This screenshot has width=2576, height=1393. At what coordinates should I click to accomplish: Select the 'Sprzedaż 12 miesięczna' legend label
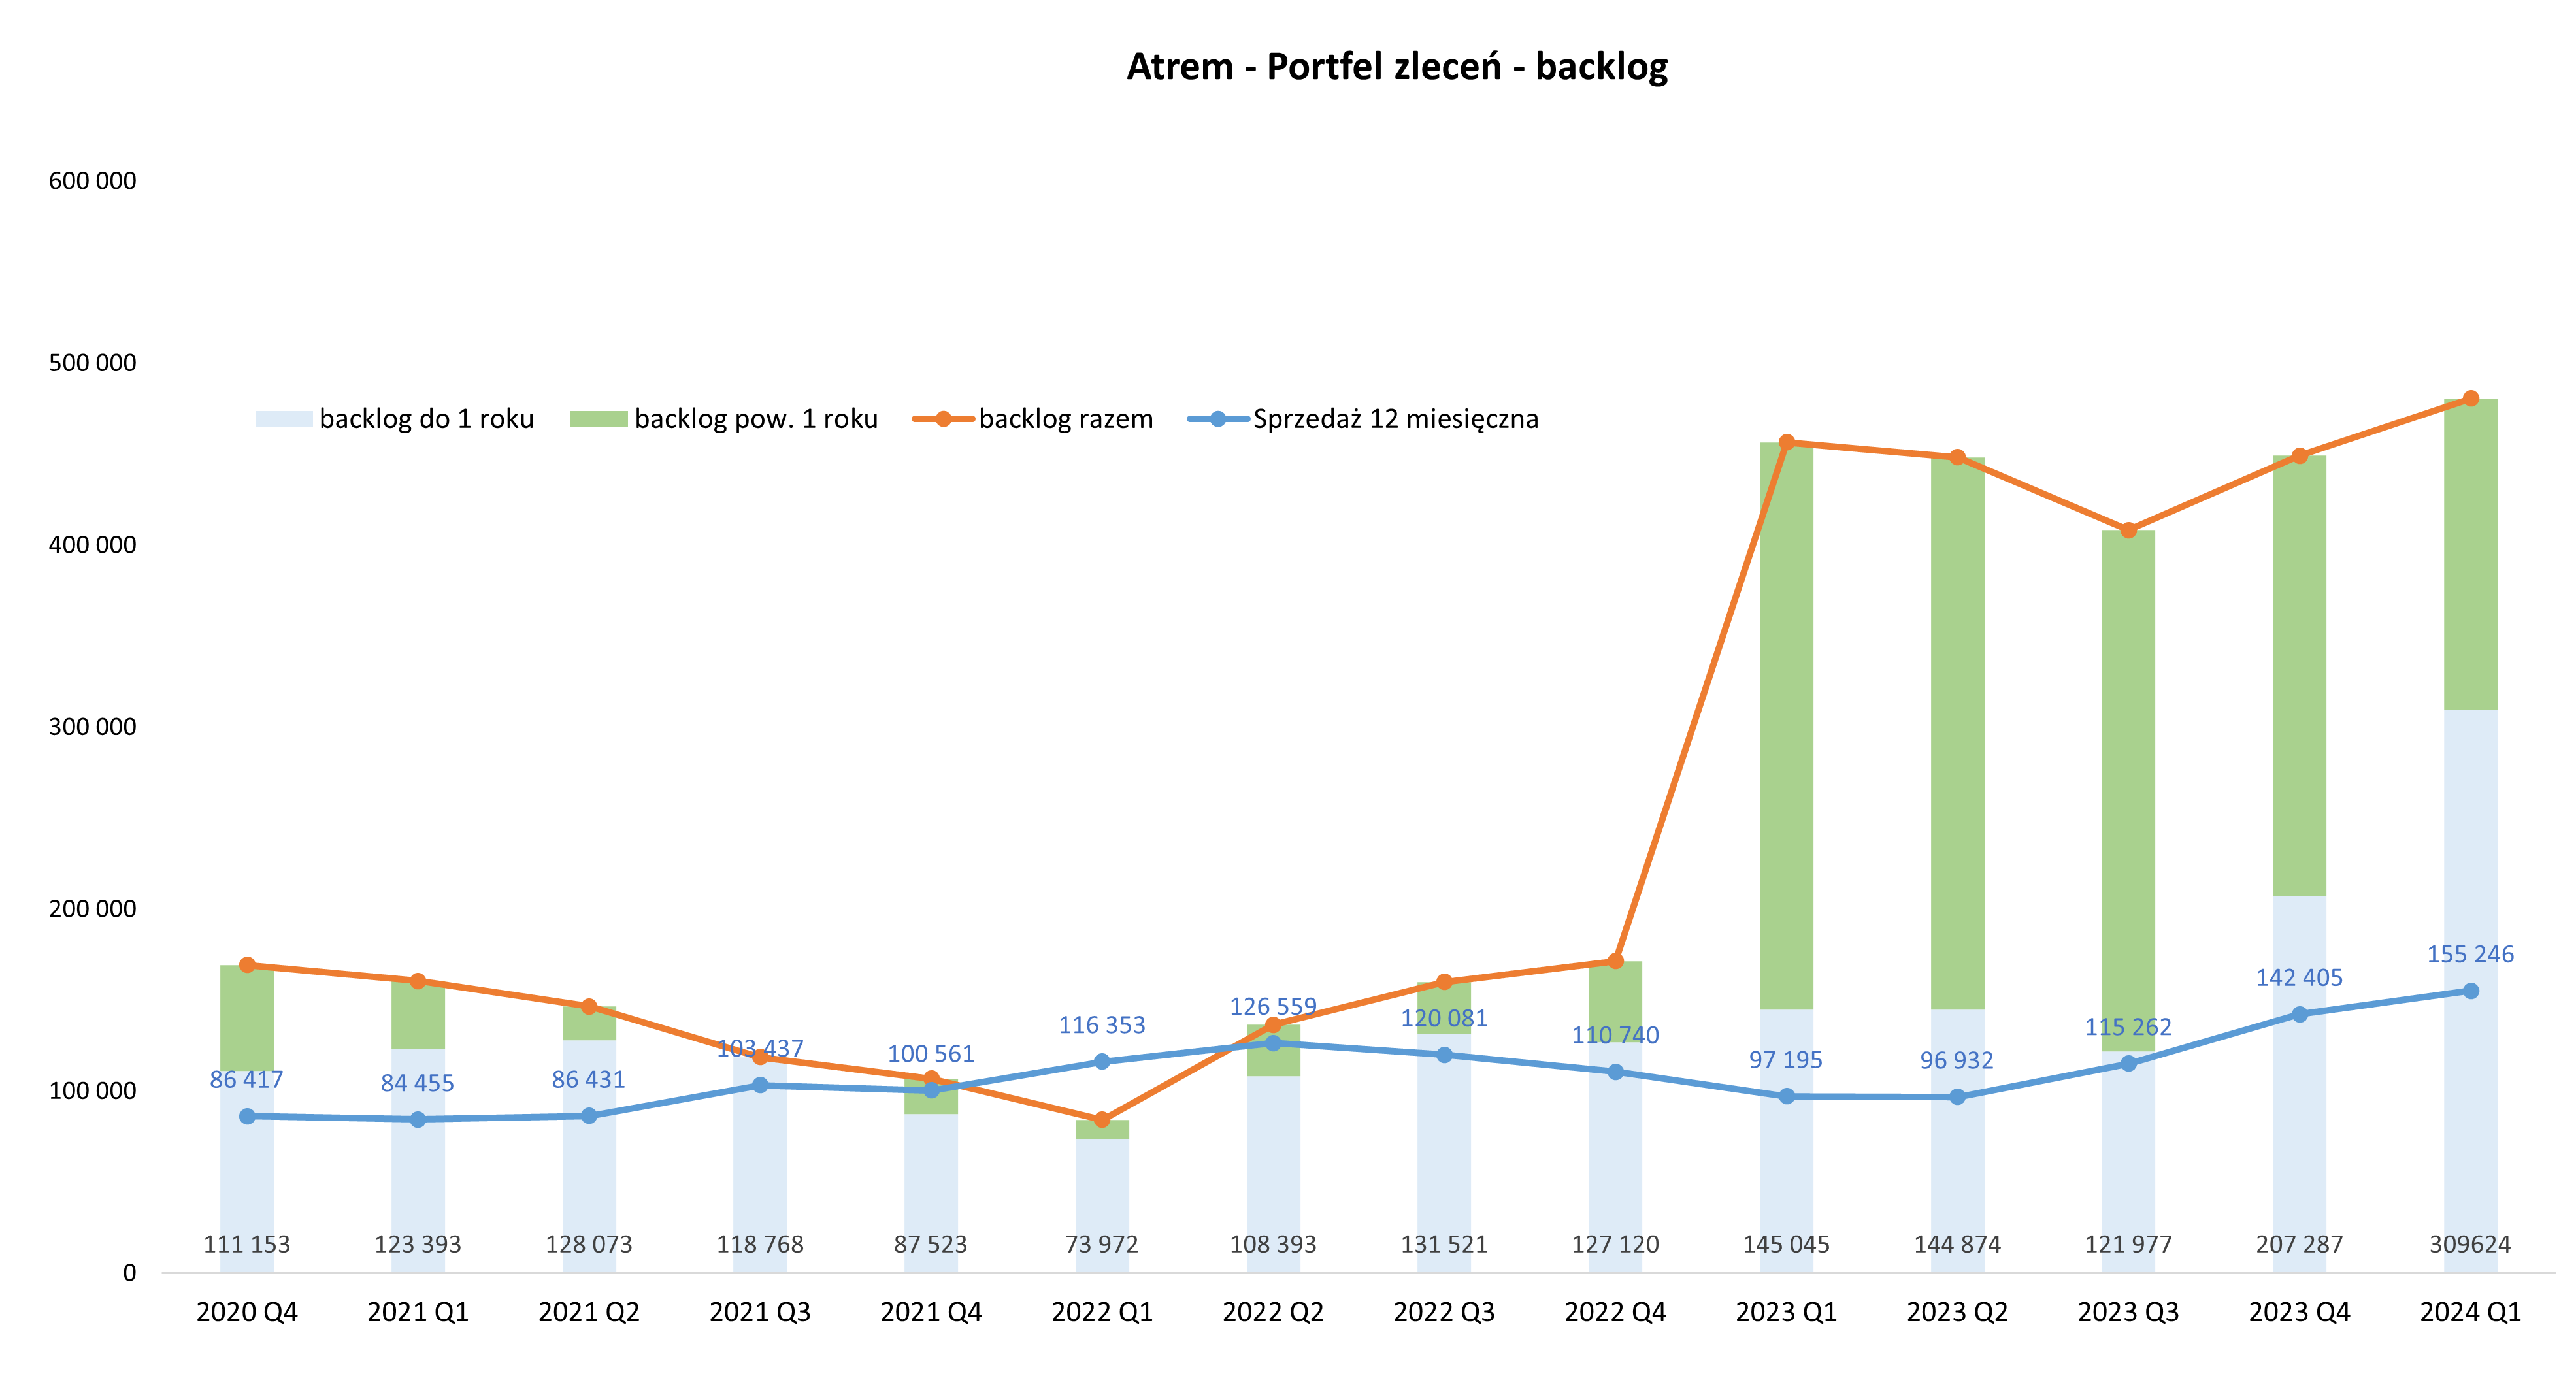[x=1396, y=419]
